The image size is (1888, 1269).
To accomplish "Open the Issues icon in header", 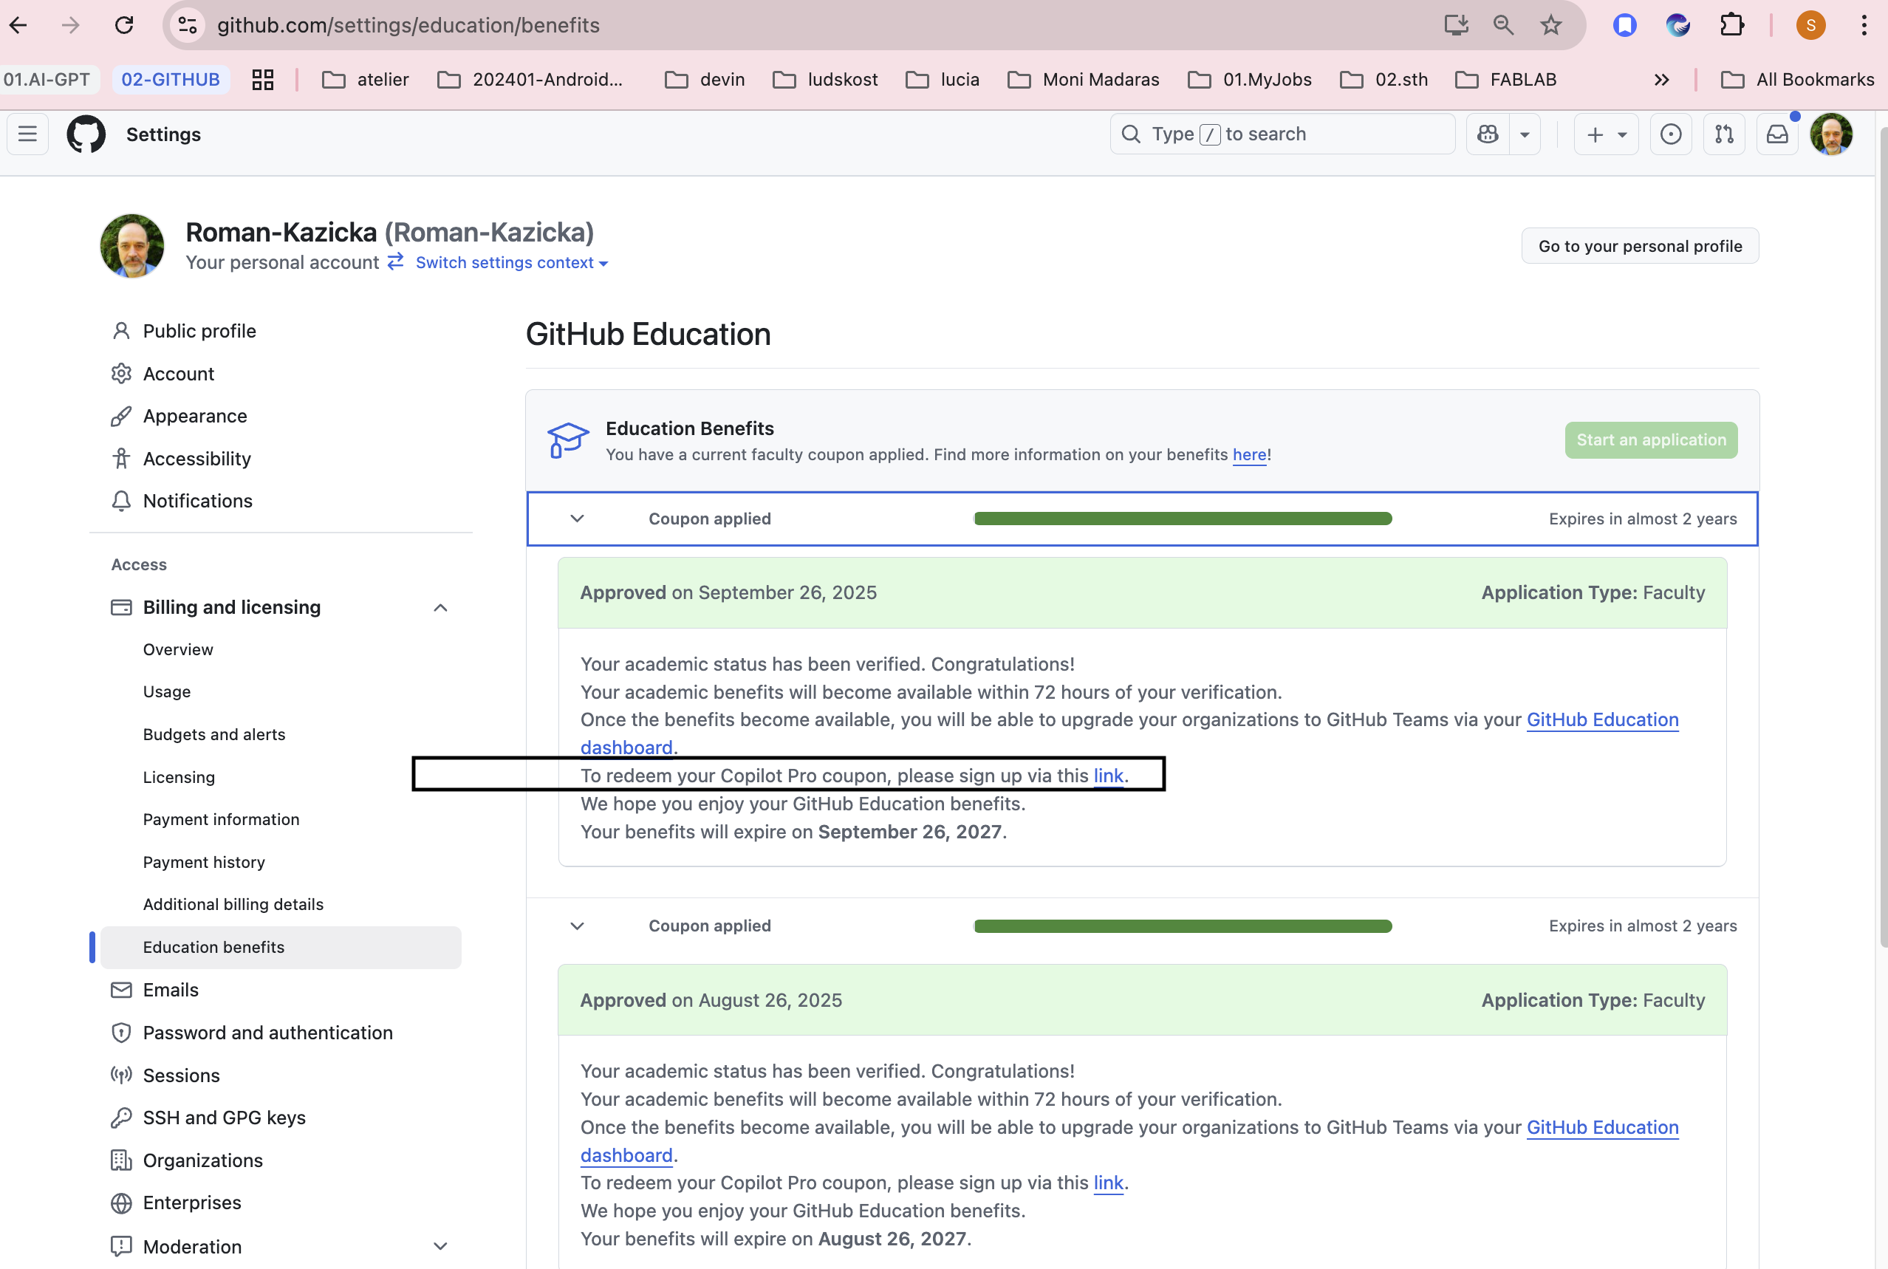I will tap(1670, 134).
